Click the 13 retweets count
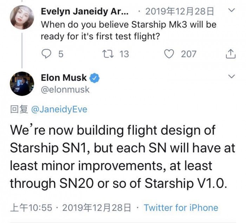Screen dimensions: 246x223 coord(124,54)
